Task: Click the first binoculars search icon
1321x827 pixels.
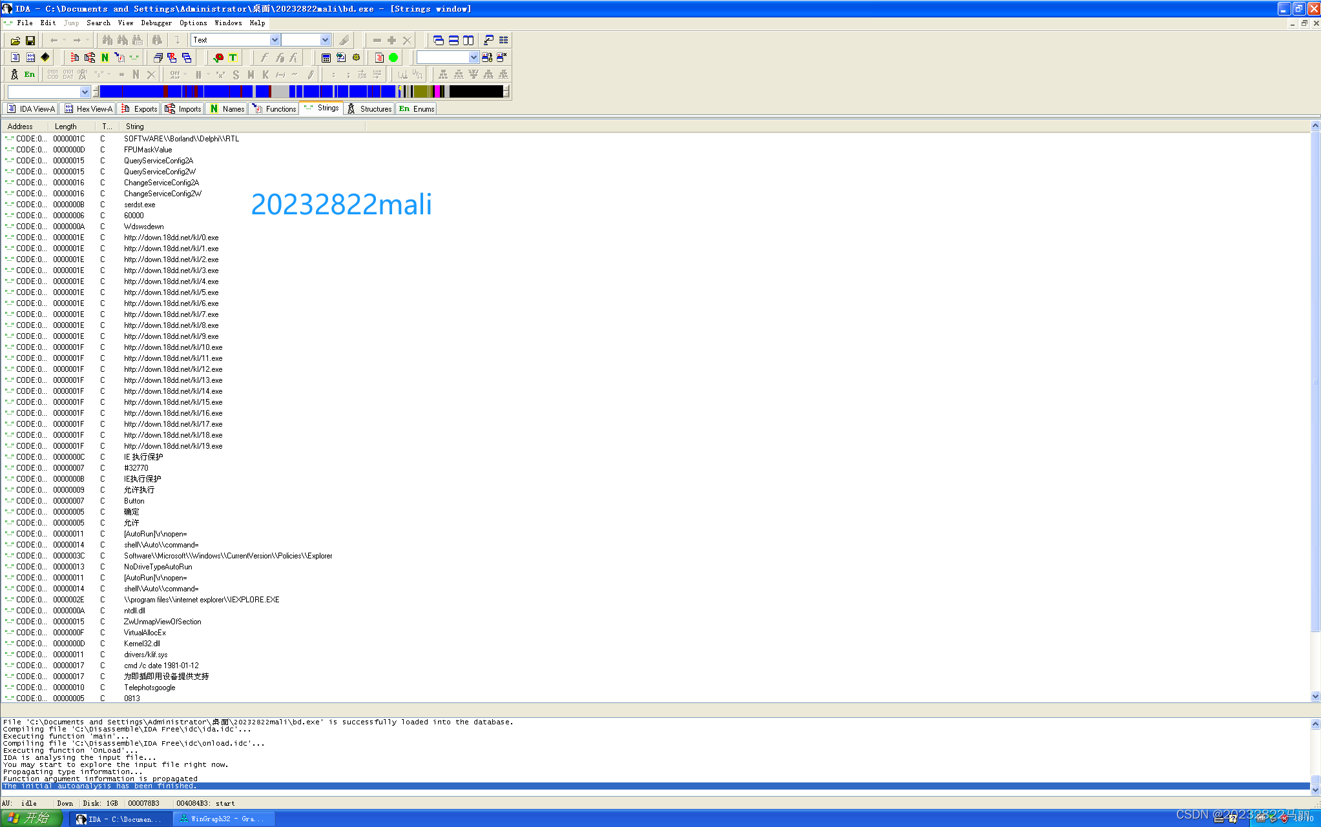Action: [108, 40]
